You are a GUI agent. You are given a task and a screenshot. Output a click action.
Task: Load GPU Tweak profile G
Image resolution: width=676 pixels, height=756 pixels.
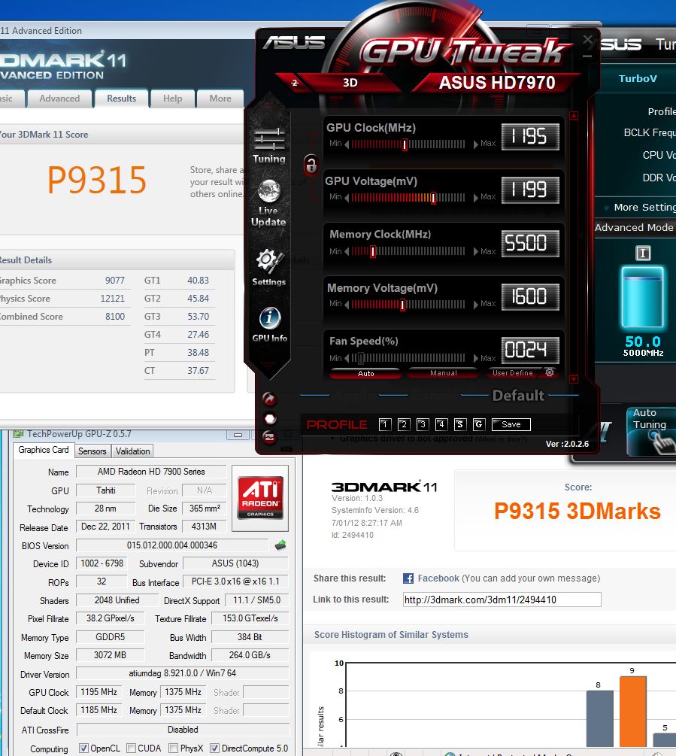click(479, 424)
